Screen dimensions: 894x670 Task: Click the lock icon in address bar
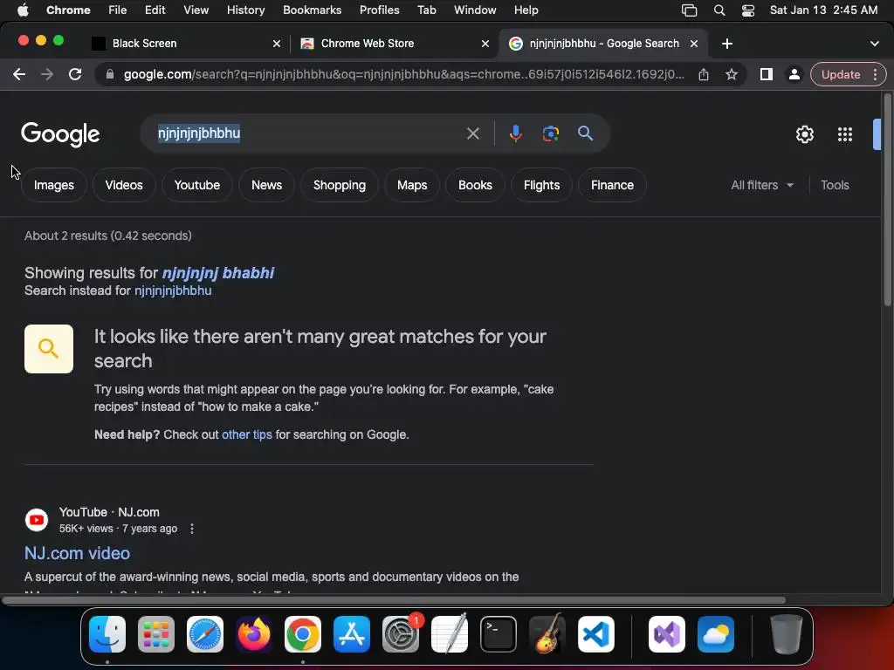point(110,74)
